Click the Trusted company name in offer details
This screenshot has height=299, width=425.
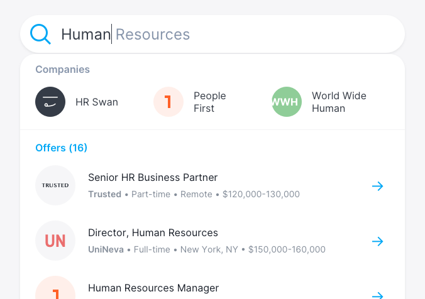(x=104, y=194)
